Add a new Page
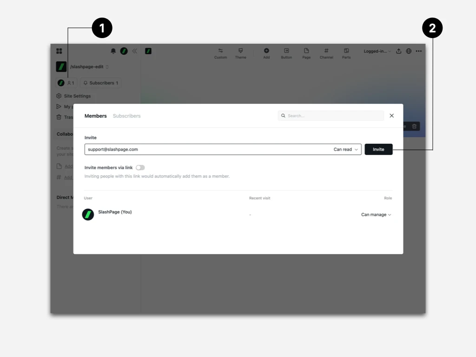The image size is (476, 357). pyautogui.click(x=306, y=53)
